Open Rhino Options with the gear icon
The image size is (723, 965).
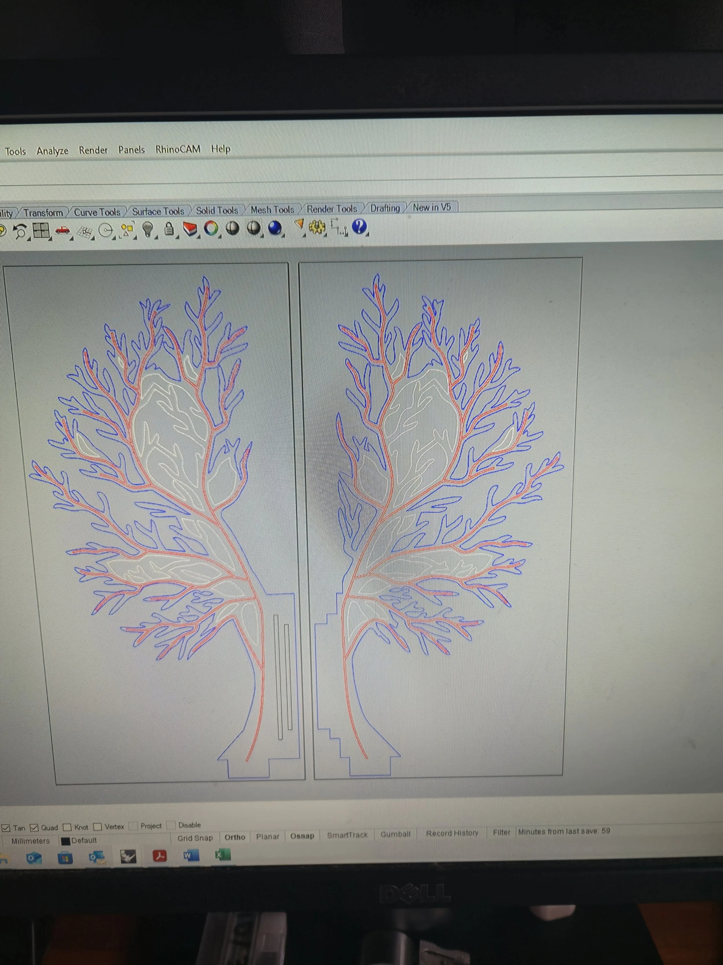[317, 227]
